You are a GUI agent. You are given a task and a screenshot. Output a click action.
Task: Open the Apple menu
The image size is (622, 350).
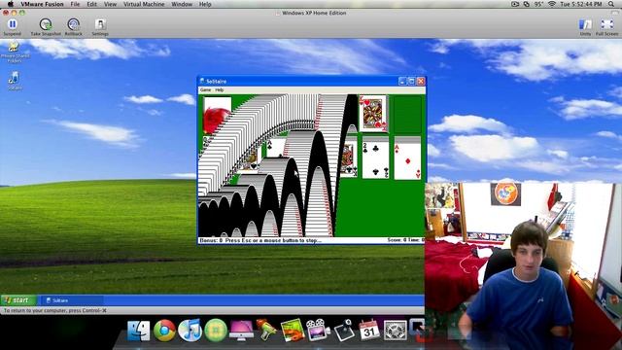pos(11,4)
